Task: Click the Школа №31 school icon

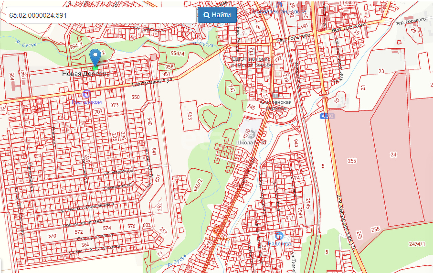Action: [x=252, y=134]
